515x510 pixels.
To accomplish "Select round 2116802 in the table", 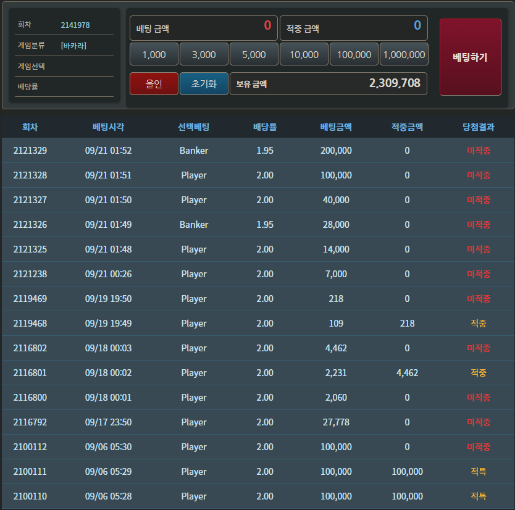I will pyautogui.click(x=30, y=348).
